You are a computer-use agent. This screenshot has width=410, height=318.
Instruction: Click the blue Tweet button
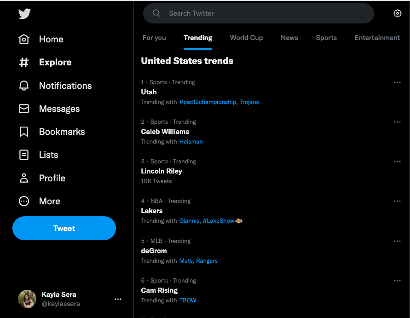click(64, 228)
